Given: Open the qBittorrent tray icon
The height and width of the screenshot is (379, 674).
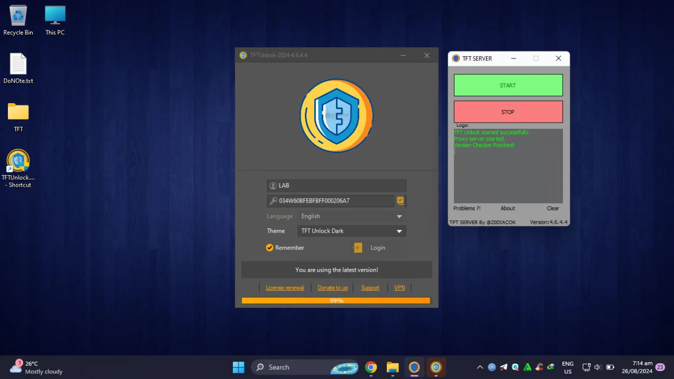Looking at the screenshot, I should coord(492,367).
